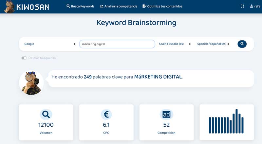
Task: Toggle fullscreen mode icon
Action: (242, 6)
